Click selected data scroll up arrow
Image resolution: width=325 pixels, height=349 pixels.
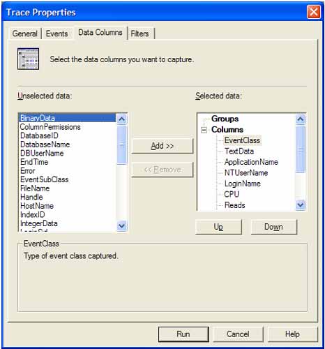click(x=301, y=119)
